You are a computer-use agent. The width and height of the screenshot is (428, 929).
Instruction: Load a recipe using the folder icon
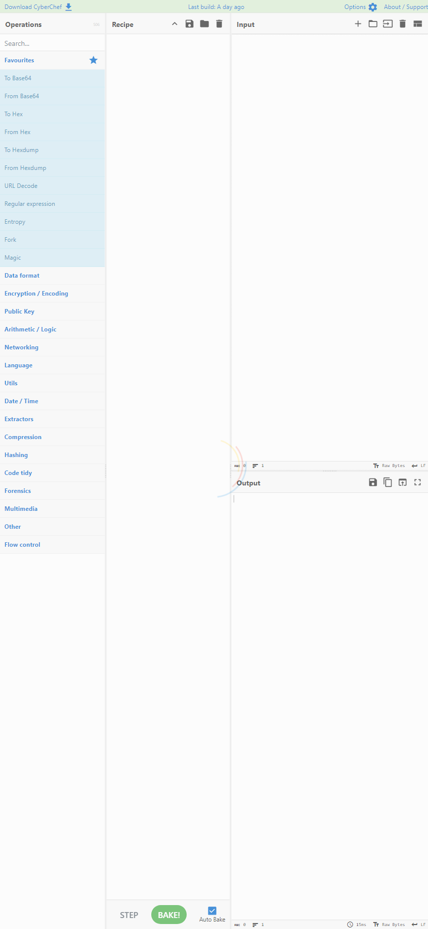click(x=205, y=24)
